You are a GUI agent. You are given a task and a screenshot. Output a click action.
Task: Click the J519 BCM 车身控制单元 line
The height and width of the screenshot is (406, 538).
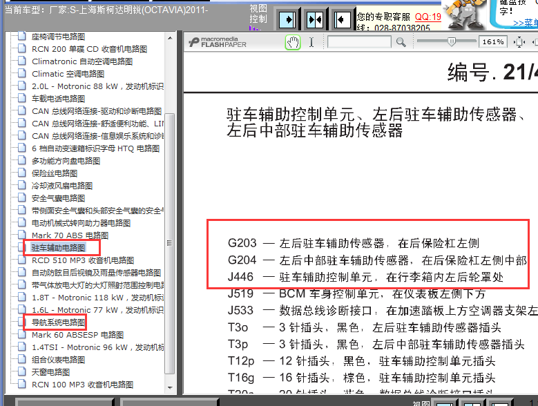(356, 293)
